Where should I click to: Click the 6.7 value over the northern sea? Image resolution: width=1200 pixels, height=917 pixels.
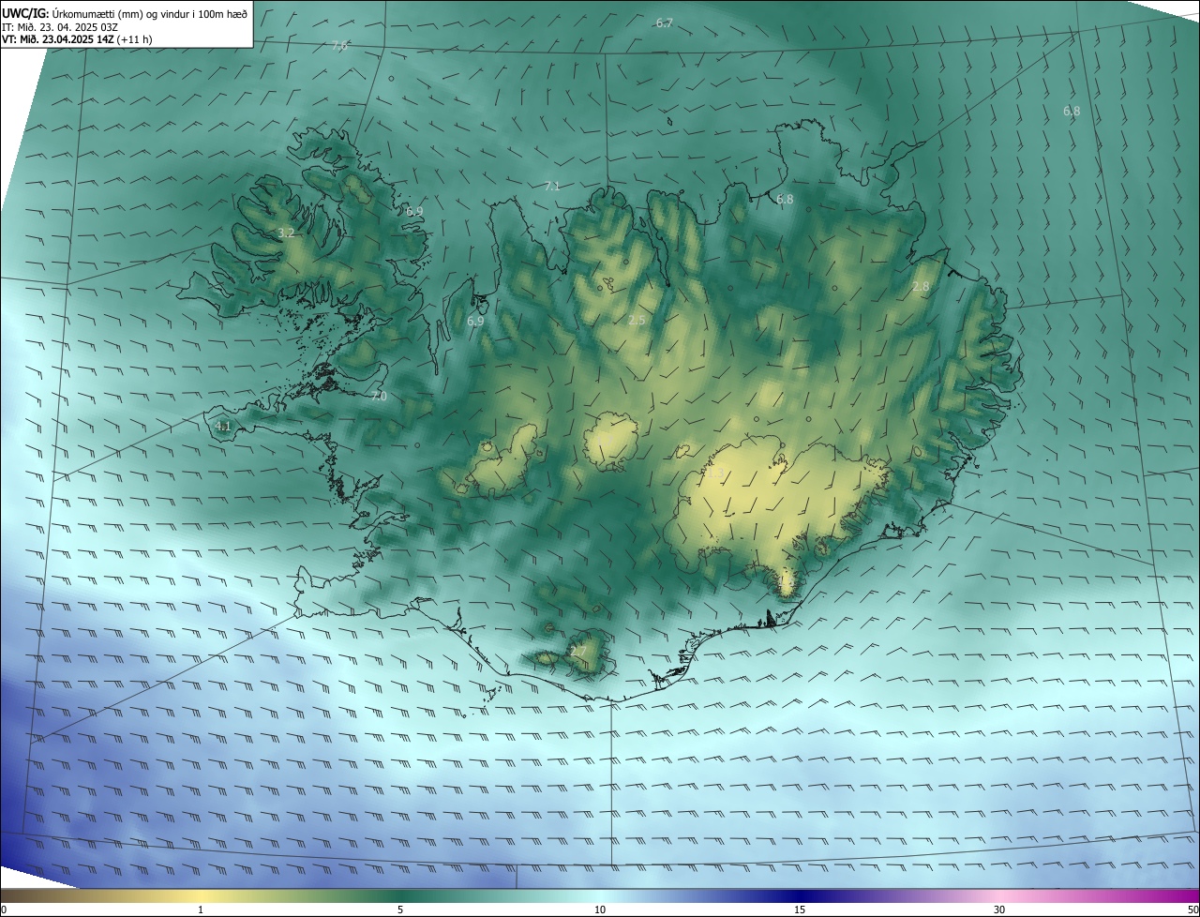pyautogui.click(x=664, y=23)
